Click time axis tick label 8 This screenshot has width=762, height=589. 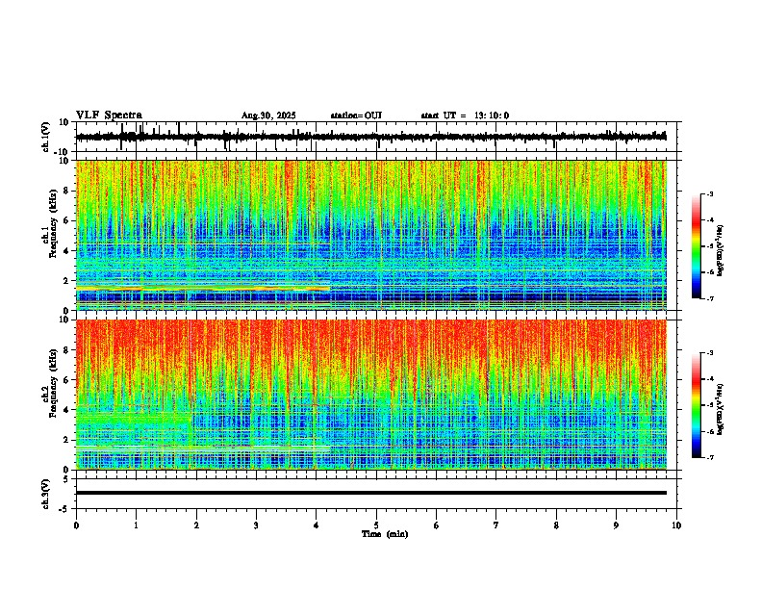tap(556, 525)
